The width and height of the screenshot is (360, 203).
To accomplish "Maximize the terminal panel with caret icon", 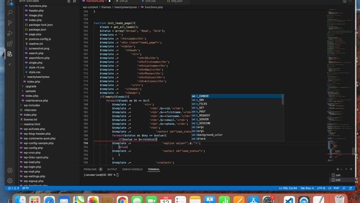I will click(x=346, y=169).
